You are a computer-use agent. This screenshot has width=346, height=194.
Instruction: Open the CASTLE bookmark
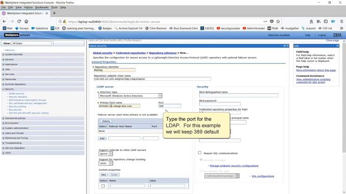click(x=207, y=28)
